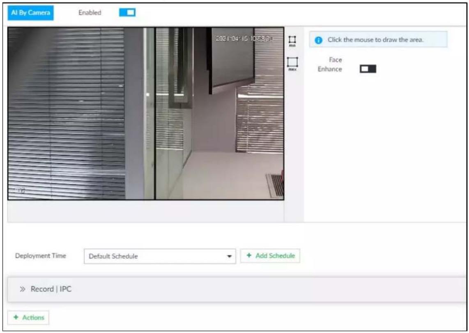The height and width of the screenshot is (333, 469).
Task: Click the timestamp overlay on the video
Action: pyautogui.click(x=244, y=39)
